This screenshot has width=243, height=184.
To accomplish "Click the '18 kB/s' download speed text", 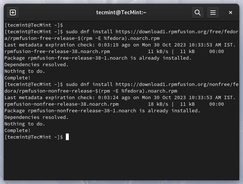I will (x=158, y=104).
